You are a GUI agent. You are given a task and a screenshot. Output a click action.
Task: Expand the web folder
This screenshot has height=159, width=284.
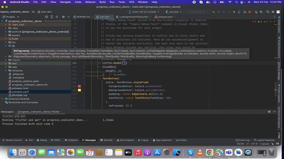point(6,67)
